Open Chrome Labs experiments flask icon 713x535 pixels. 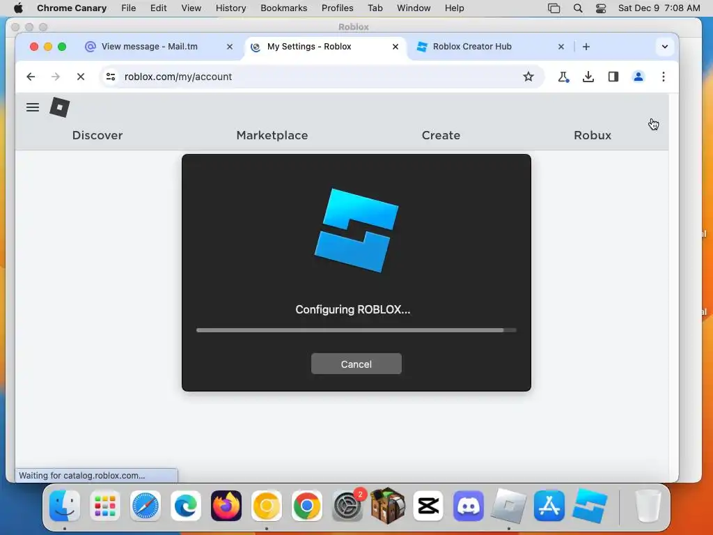[x=563, y=77]
